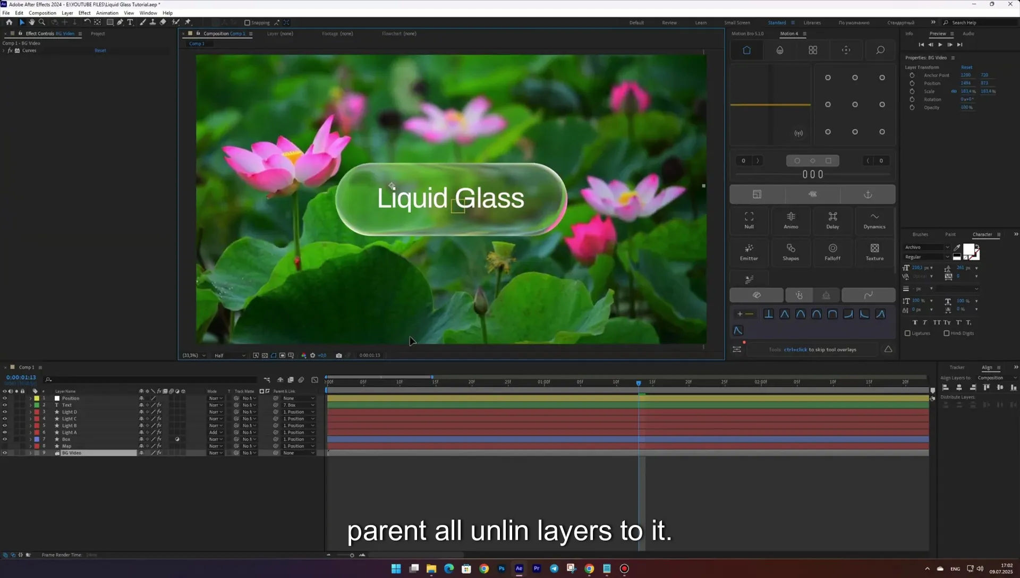Viewport: 1020px width, 578px height.
Task: Select the Zoom tool in toolbar
Action: click(42, 22)
